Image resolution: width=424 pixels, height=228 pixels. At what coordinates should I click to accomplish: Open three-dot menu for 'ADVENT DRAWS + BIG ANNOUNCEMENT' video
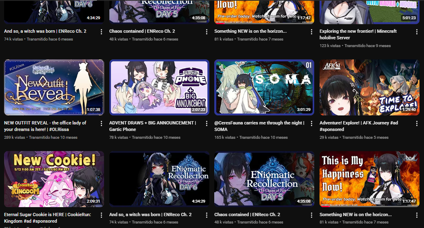tap(206, 124)
